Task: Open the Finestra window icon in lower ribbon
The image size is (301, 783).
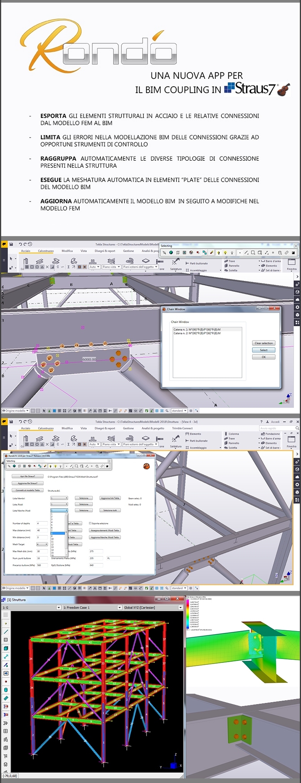Action: [x=292, y=440]
